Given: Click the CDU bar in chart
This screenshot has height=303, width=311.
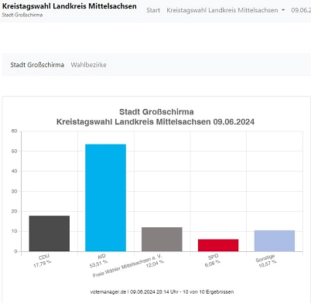Looking at the screenshot, I should click(50, 233).
